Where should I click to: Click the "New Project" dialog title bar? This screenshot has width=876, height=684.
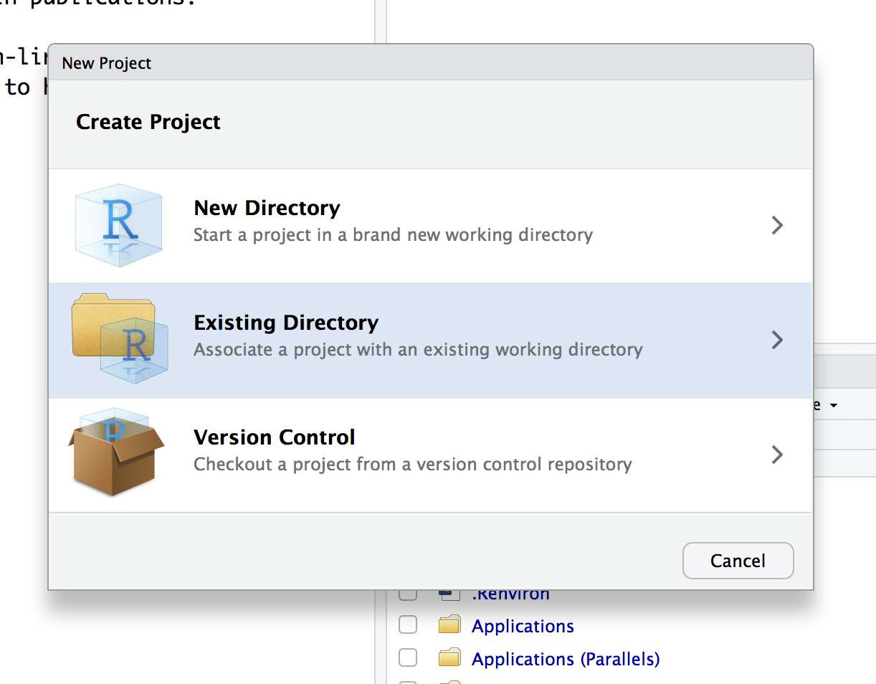(431, 62)
